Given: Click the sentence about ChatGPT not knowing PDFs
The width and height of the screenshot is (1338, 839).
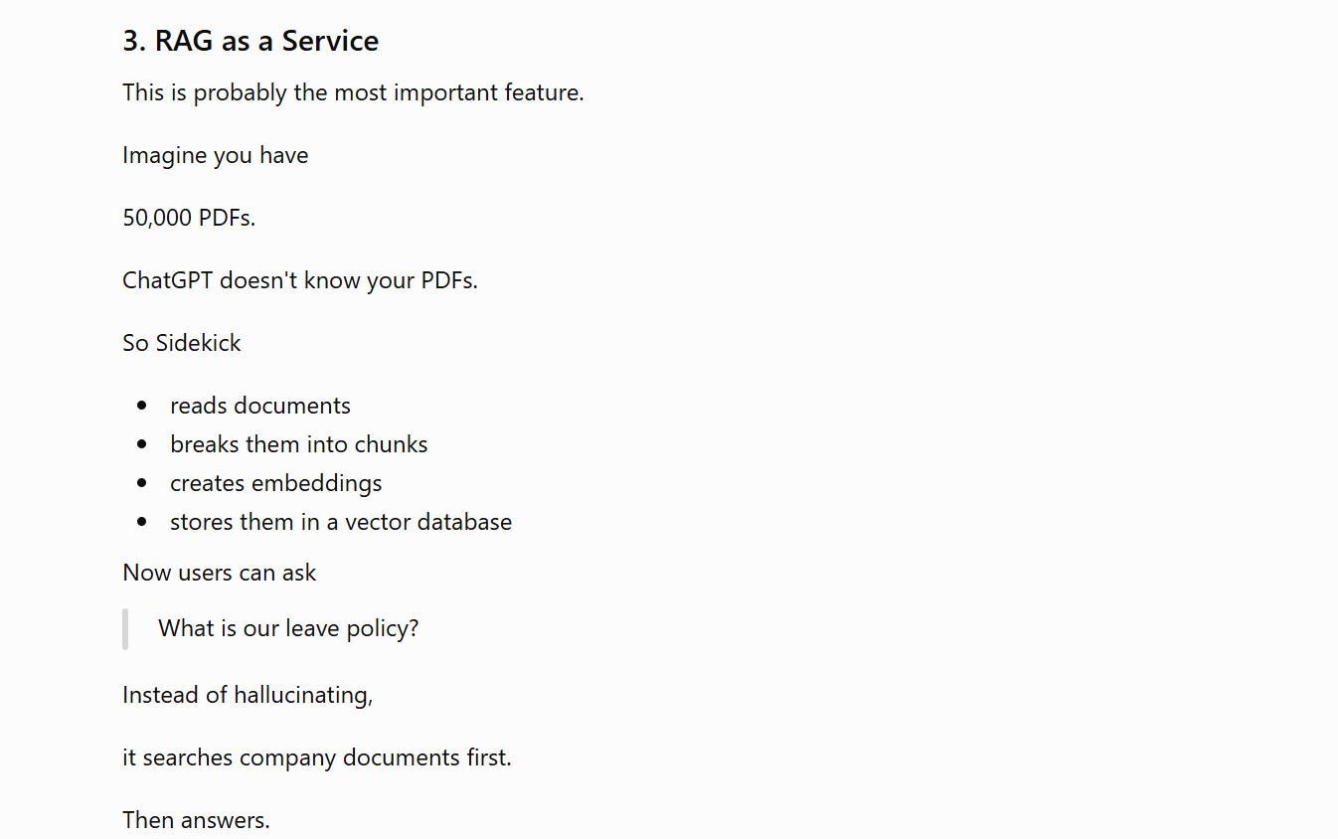Looking at the screenshot, I should point(300,280).
